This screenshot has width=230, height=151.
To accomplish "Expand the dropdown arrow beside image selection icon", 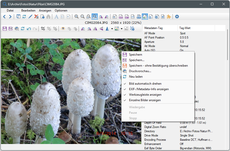I will tap(122, 29).
